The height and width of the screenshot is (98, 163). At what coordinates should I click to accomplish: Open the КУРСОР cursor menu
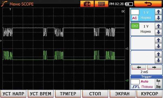point(149,94)
